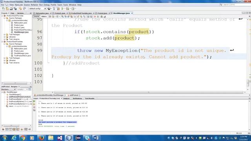Click the Save All toolbar icon
The width and height of the screenshot is (251, 141).
pos(15,9)
